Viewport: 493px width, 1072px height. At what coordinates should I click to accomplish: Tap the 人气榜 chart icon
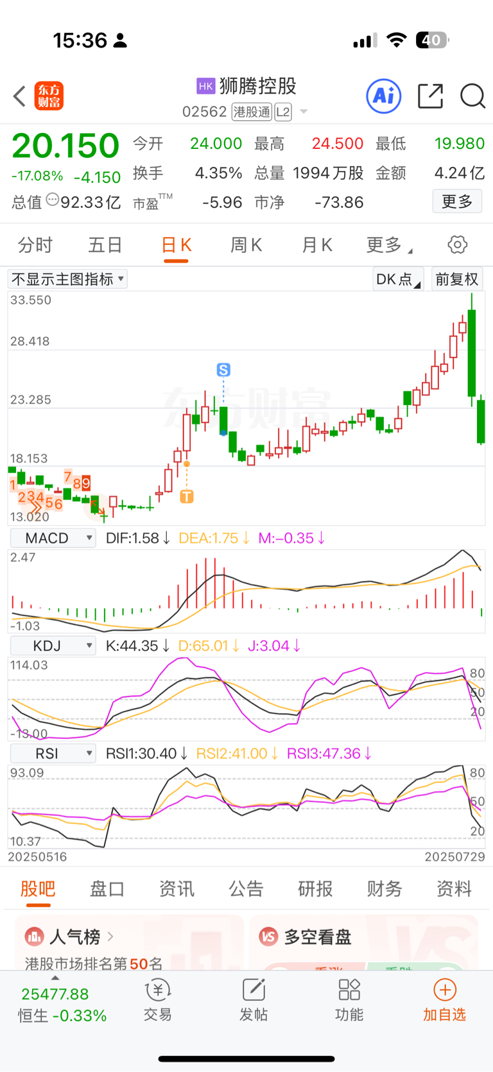click(x=33, y=937)
